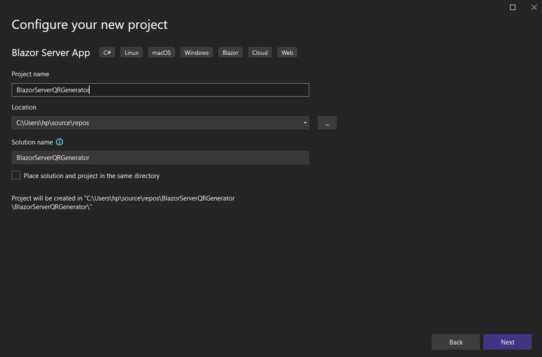The width and height of the screenshot is (542, 357).
Task: Click the browse (...) button for Location
Action: pos(327,123)
